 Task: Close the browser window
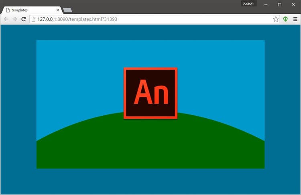tap(293, 4)
